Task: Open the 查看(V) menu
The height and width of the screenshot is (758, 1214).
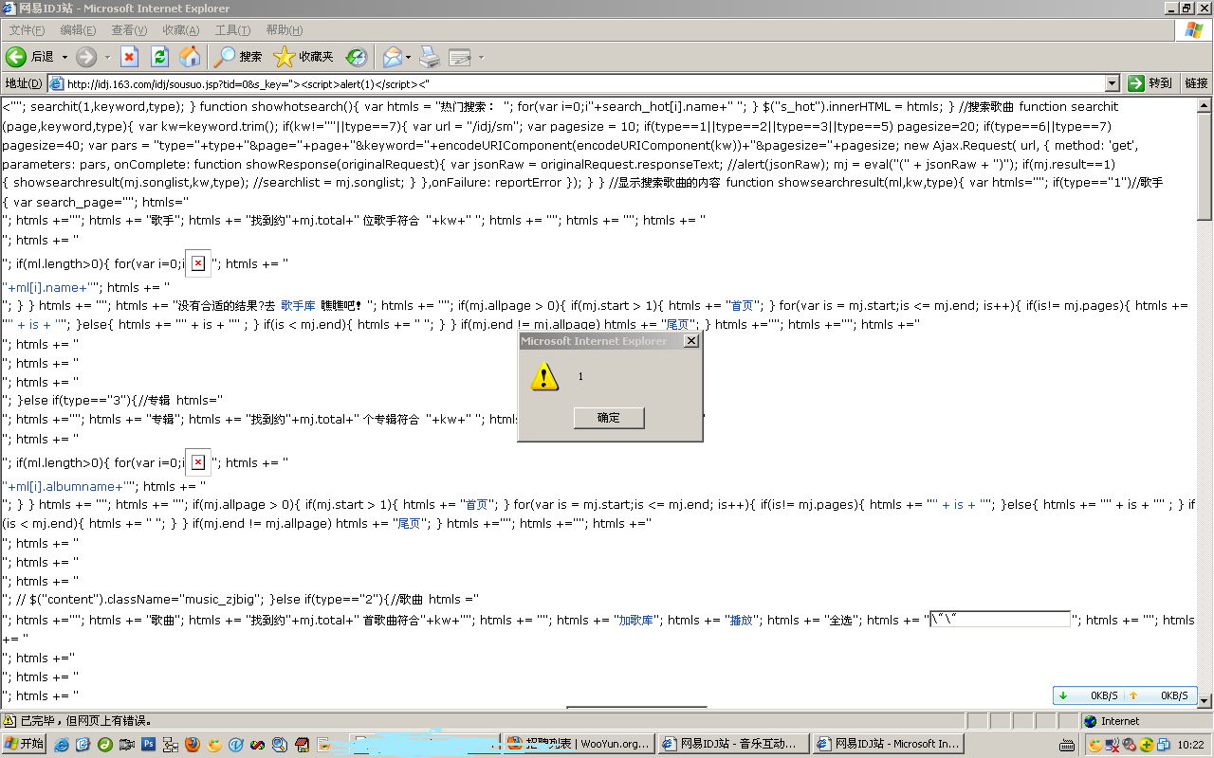Action: coord(129,30)
